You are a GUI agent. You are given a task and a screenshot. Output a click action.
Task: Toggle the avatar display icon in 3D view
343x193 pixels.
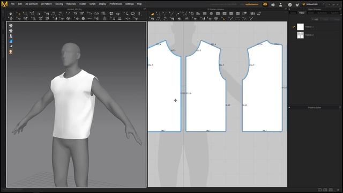(x=11, y=36)
